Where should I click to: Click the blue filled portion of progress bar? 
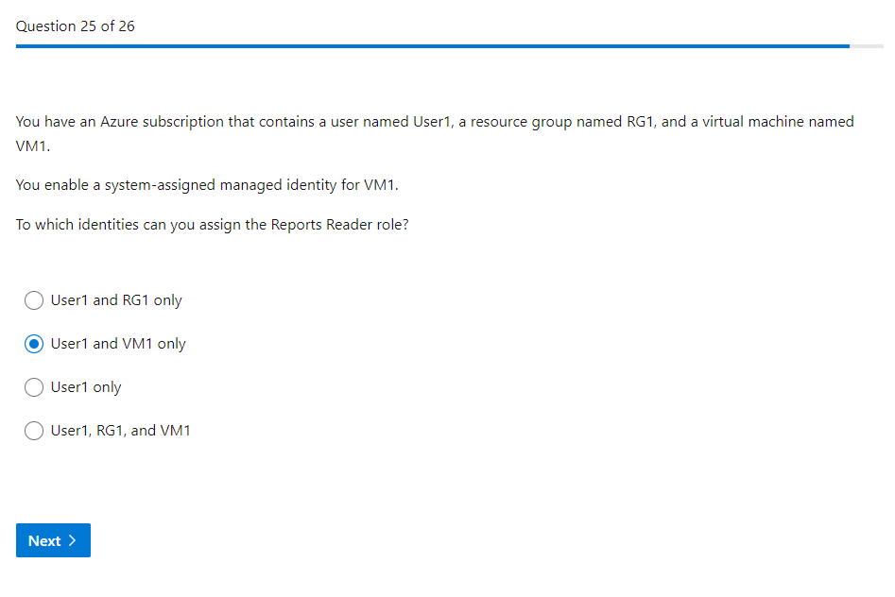(425, 45)
